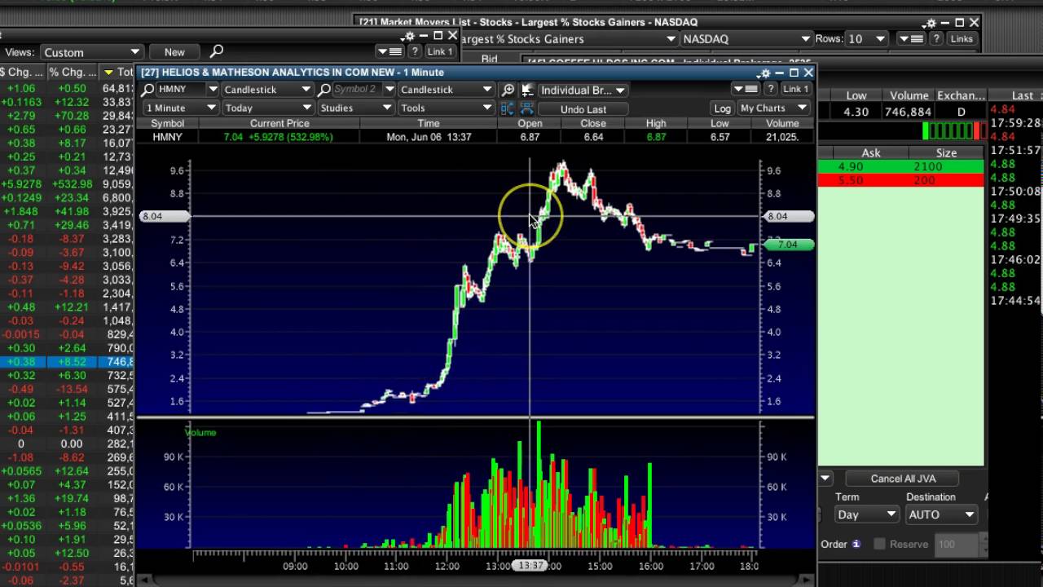Open gear settings icon of top-left watchlist window

pyautogui.click(x=409, y=36)
